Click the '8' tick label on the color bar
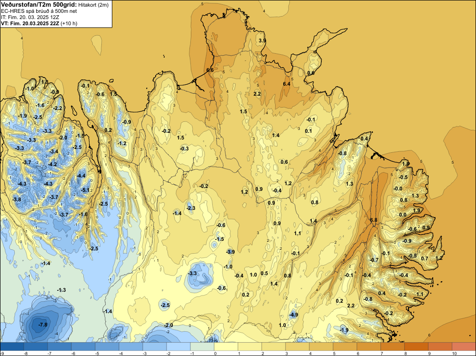 405,353
